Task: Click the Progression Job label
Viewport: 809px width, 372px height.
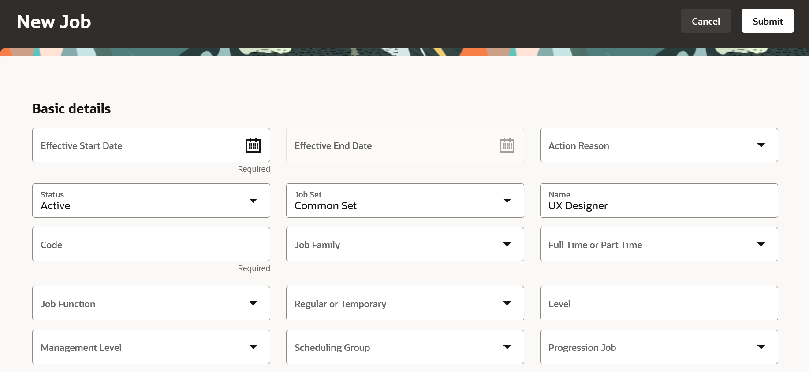Action: tap(582, 348)
